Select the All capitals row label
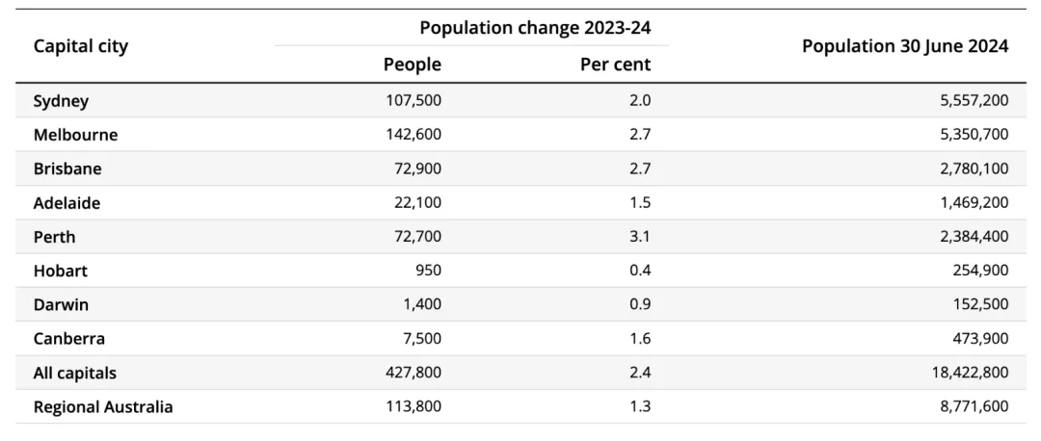This screenshot has height=441, width=1041. [x=74, y=374]
